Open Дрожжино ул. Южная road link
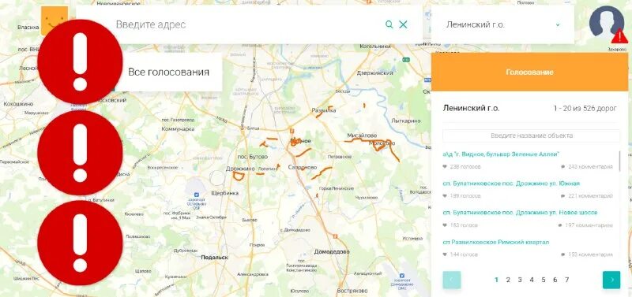This screenshot has width=632, height=297. 511,184
